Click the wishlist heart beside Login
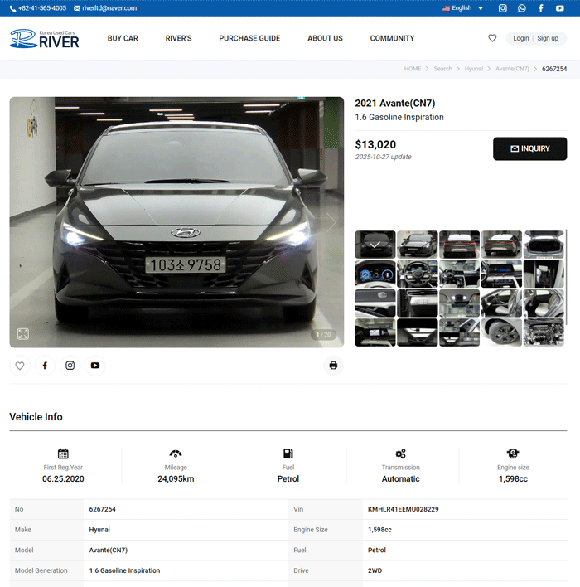Viewport: 580px width, 587px height. pyautogui.click(x=492, y=38)
